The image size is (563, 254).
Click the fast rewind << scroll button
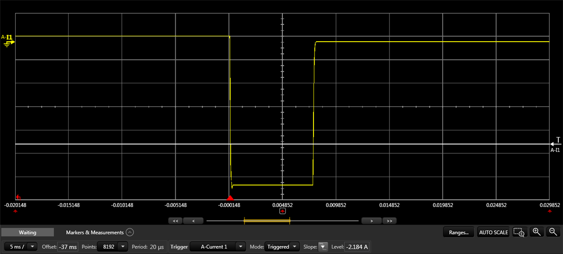click(x=175, y=221)
